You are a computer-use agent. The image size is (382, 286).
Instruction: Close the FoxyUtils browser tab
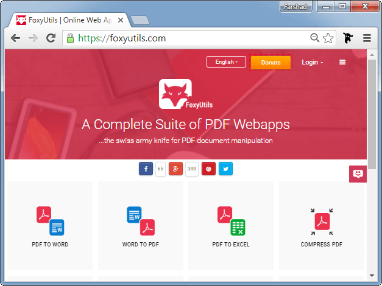[x=121, y=20]
